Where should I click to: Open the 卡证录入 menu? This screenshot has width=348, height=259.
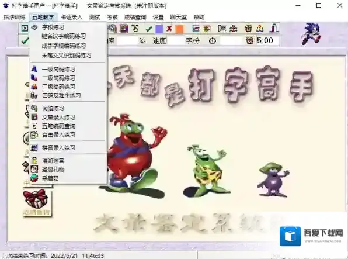[x=71, y=17]
